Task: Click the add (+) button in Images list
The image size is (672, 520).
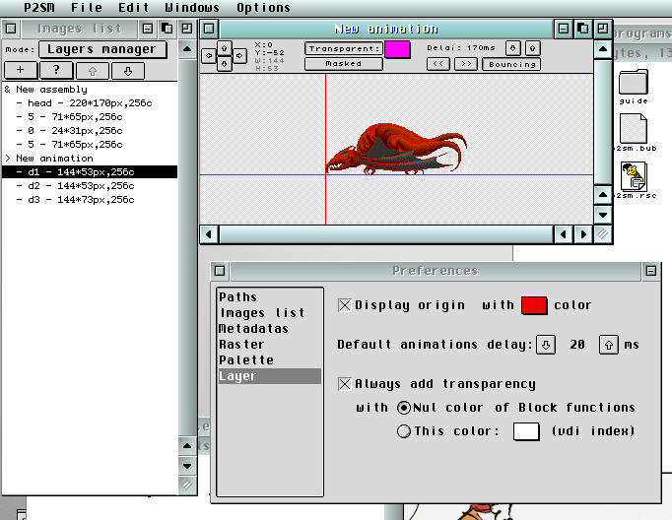Action: 21,71
